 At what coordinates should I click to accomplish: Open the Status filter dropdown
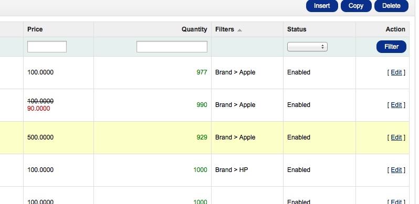(x=307, y=47)
